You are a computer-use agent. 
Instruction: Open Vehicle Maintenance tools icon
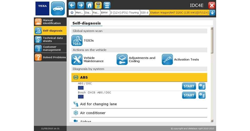pyautogui.click(x=77, y=59)
